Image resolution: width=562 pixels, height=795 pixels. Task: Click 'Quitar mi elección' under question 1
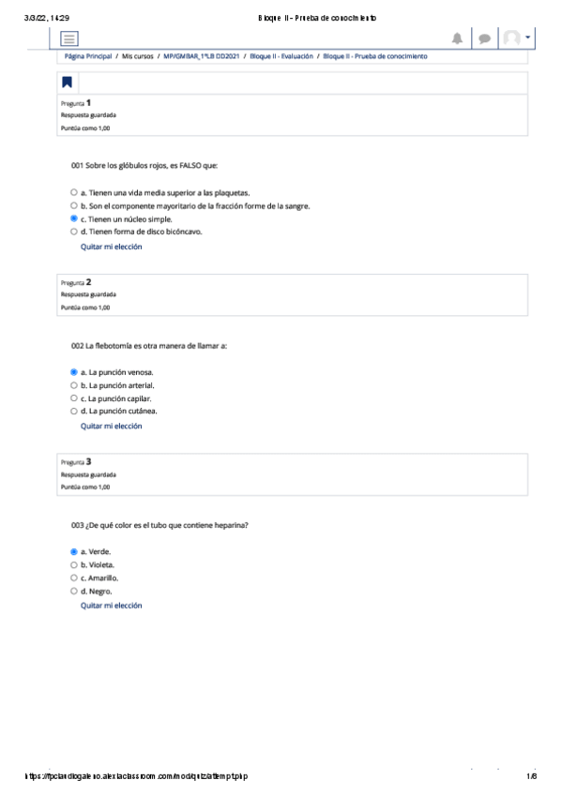pos(111,247)
